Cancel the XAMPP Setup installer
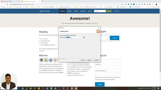The height and width of the screenshot is (90, 161). click(x=96, y=60)
